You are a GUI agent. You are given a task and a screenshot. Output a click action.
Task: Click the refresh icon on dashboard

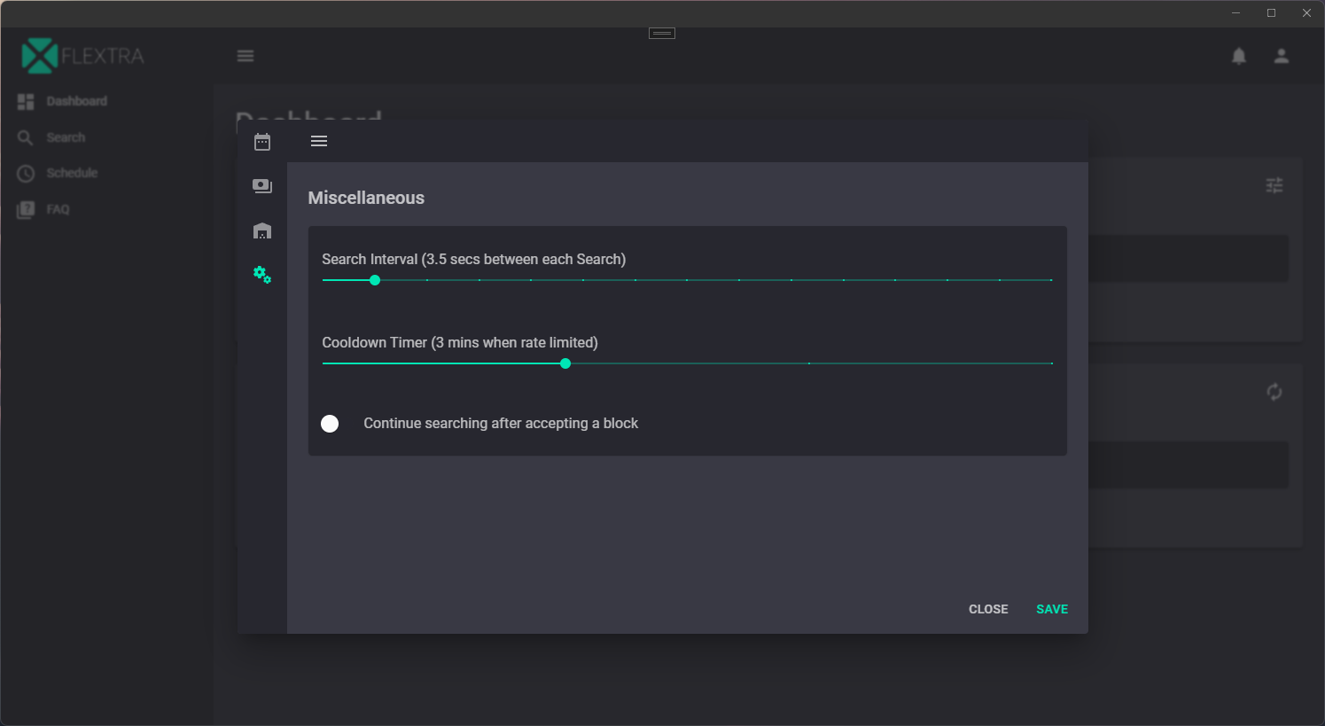click(1274, 392)
